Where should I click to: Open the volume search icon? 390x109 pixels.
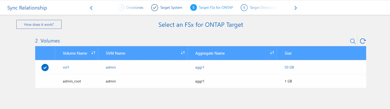(x=352, y=41)
